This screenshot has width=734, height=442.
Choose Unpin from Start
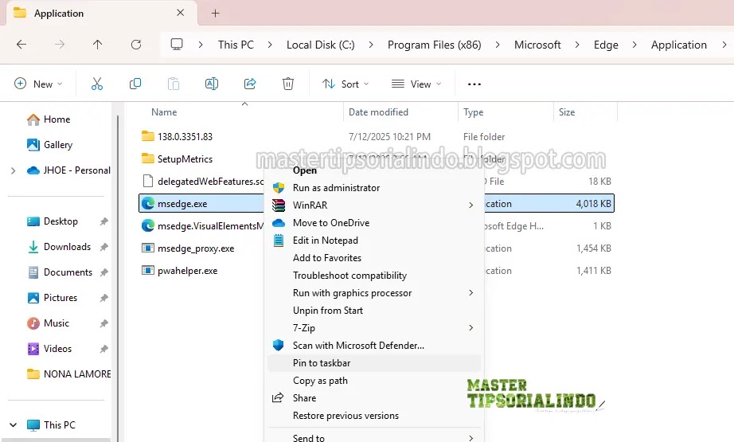tap(374, 311)
